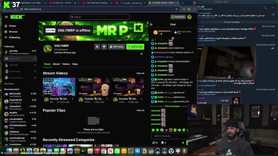
Task: Open Odablock channel in Recommended list
Action: (x=20, y=133)
